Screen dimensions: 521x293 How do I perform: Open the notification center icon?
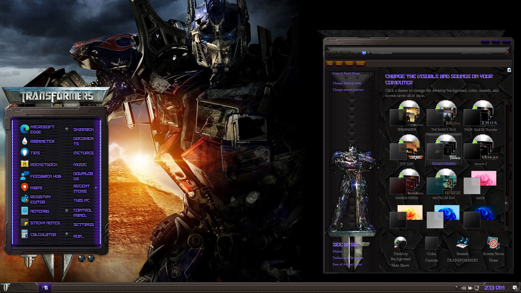pyautogui.click(x=515, y=288)
